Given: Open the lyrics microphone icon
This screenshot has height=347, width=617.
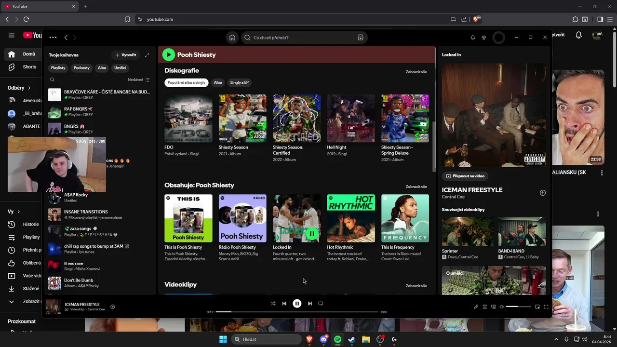Looking at the screenshot, I should [x=476, y=307].
